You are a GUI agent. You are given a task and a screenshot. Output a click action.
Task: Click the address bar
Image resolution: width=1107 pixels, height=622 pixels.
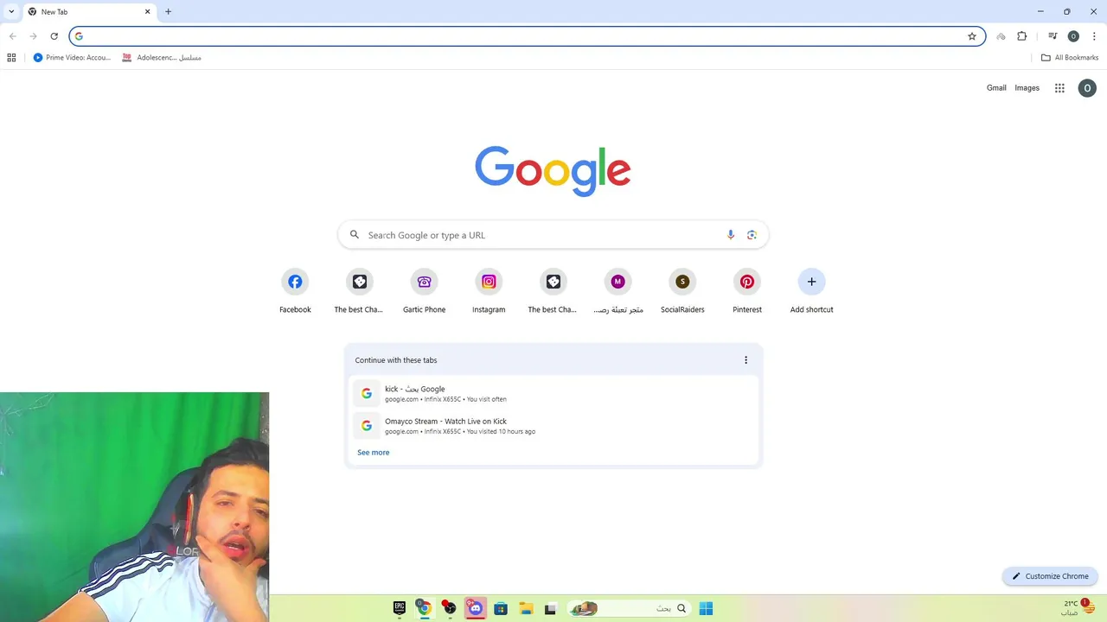[528, 36]
